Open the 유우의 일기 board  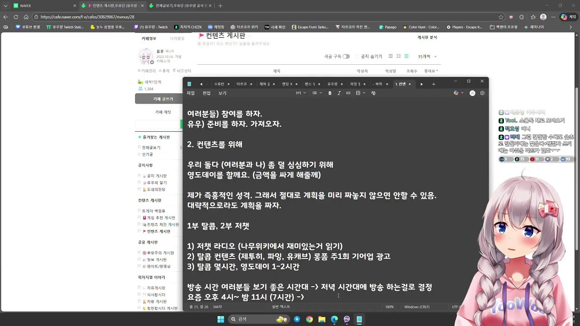157,182
